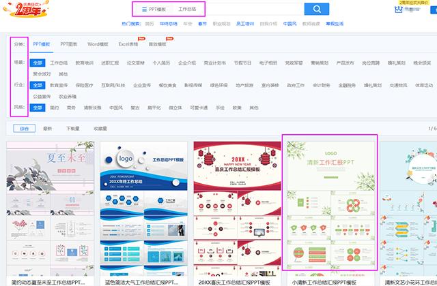
Task: Select the 商业计划书 scene filter
Action: click(x=215, y=63)
